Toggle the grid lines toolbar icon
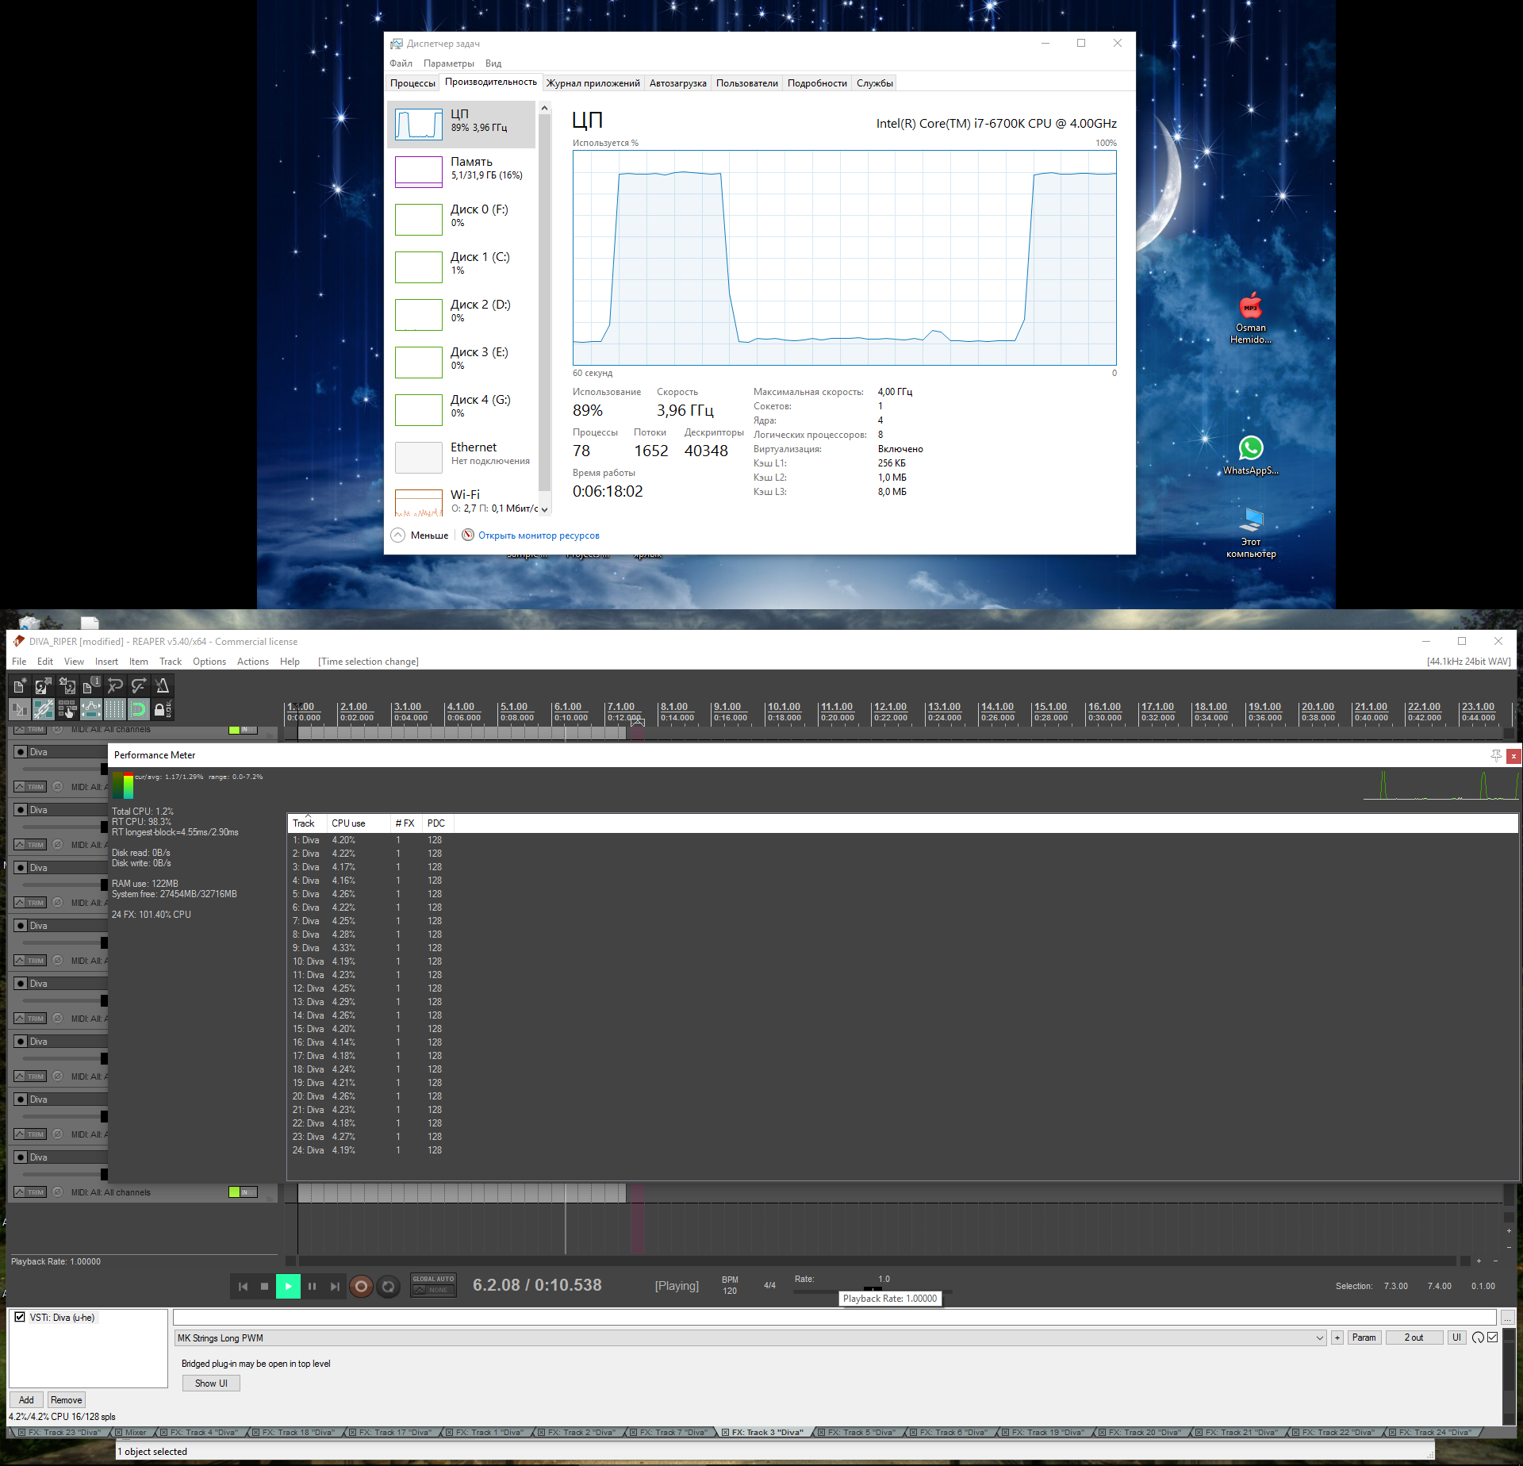Viewport: 1523px width, 1466px height. [x=115, y=709]
